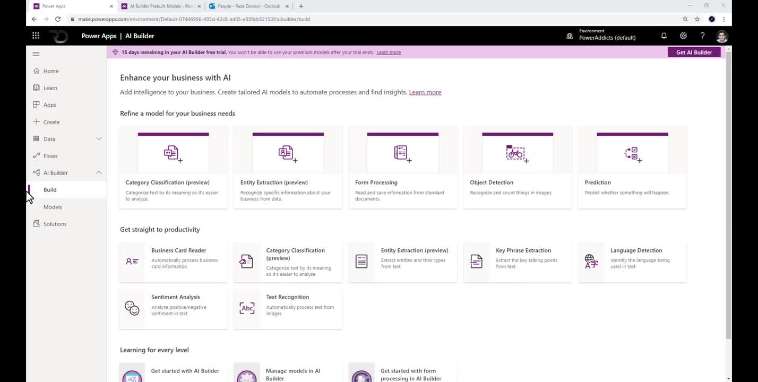Close the Power Apps browser tab
This screenshot has height=382, width=758.
(111, 6)
